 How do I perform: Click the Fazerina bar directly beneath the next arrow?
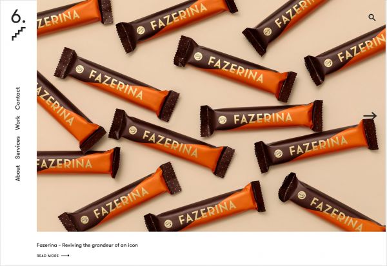coord(316,146)
